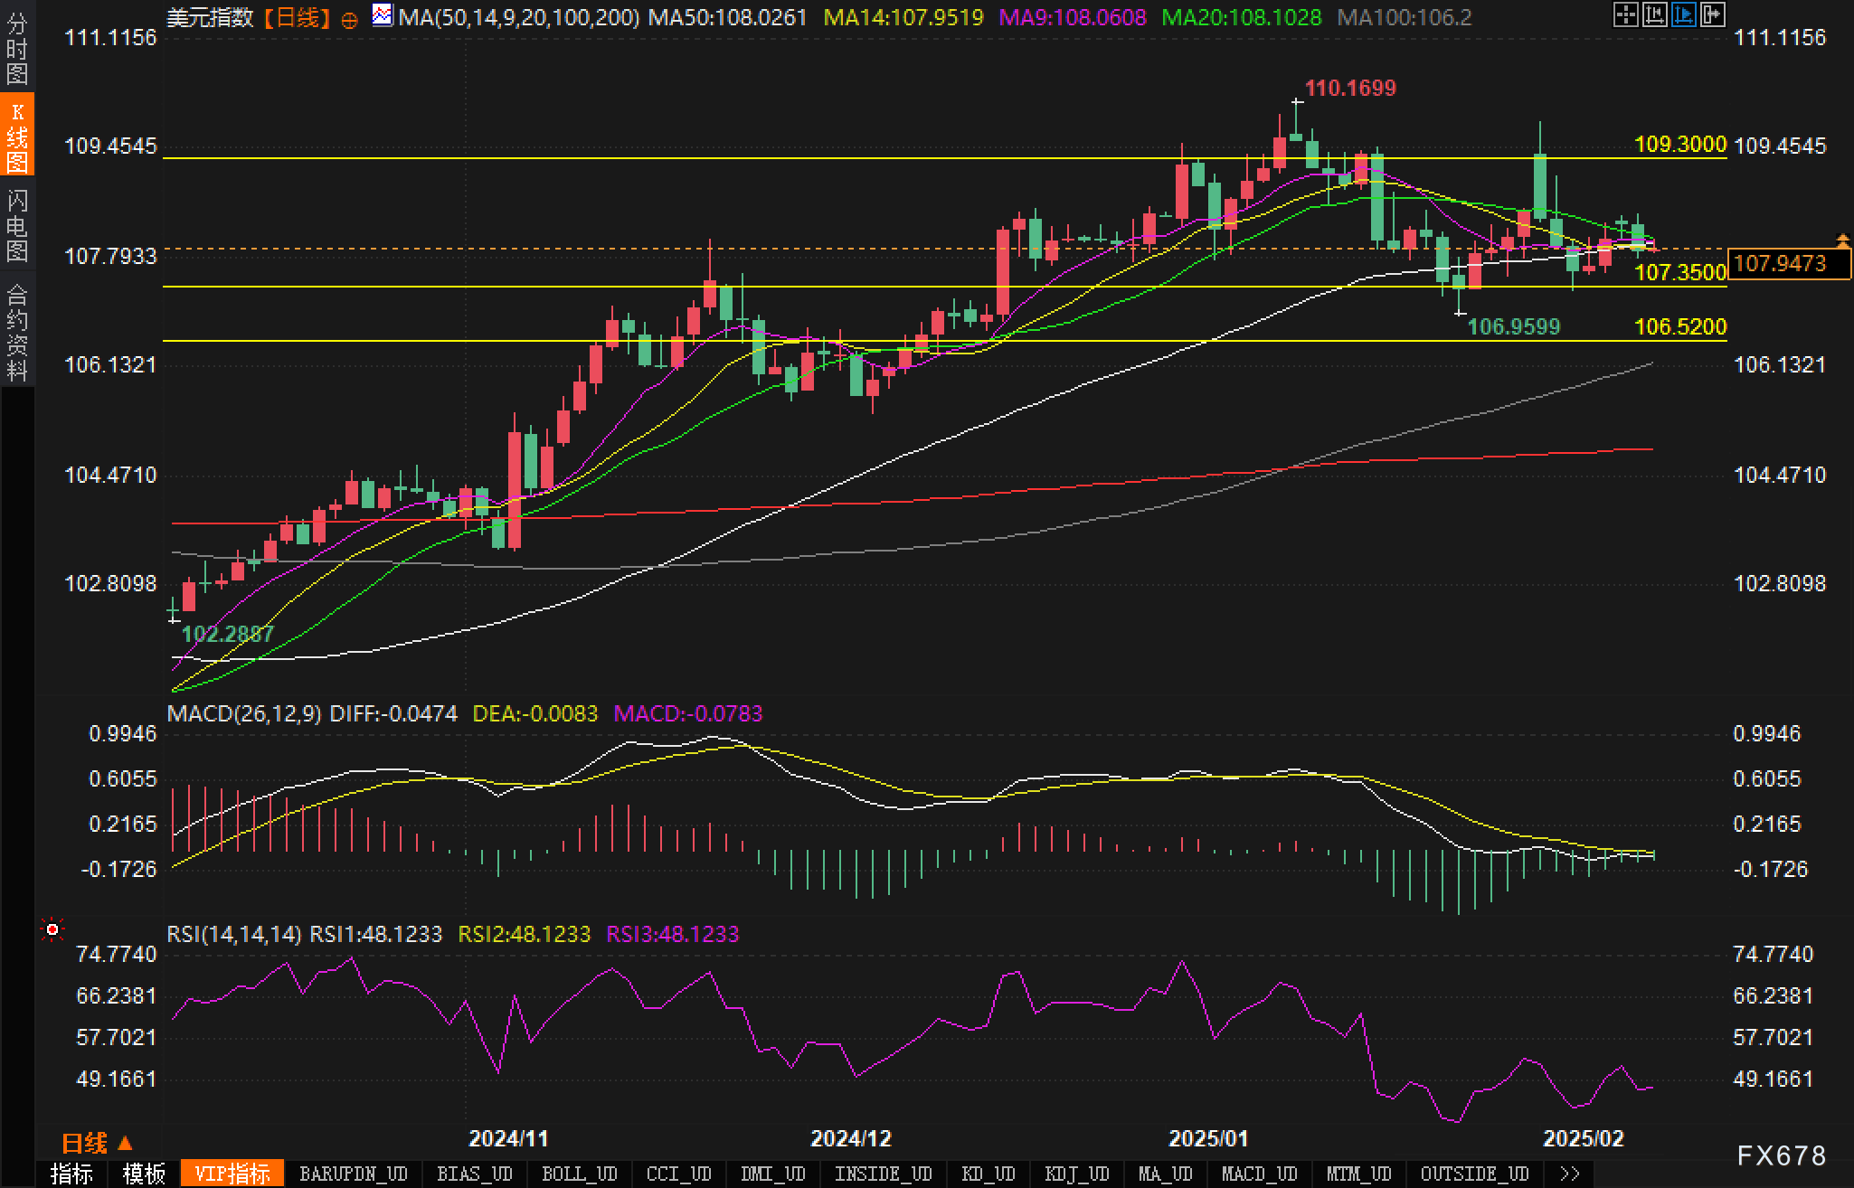Open 合约资料 in left sidebar
The width and height of the screenshot is (1854, 1188).
click(17, 331)
